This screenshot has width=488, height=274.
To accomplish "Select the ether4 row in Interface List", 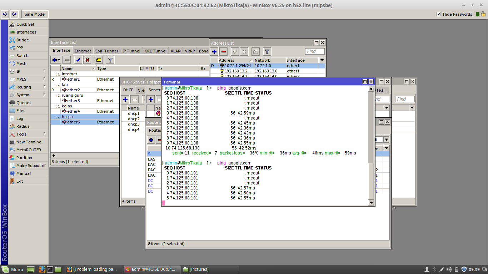I will 85,111.
